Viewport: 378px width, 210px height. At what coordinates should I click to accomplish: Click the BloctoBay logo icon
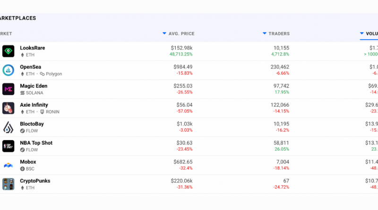(9, 127)
